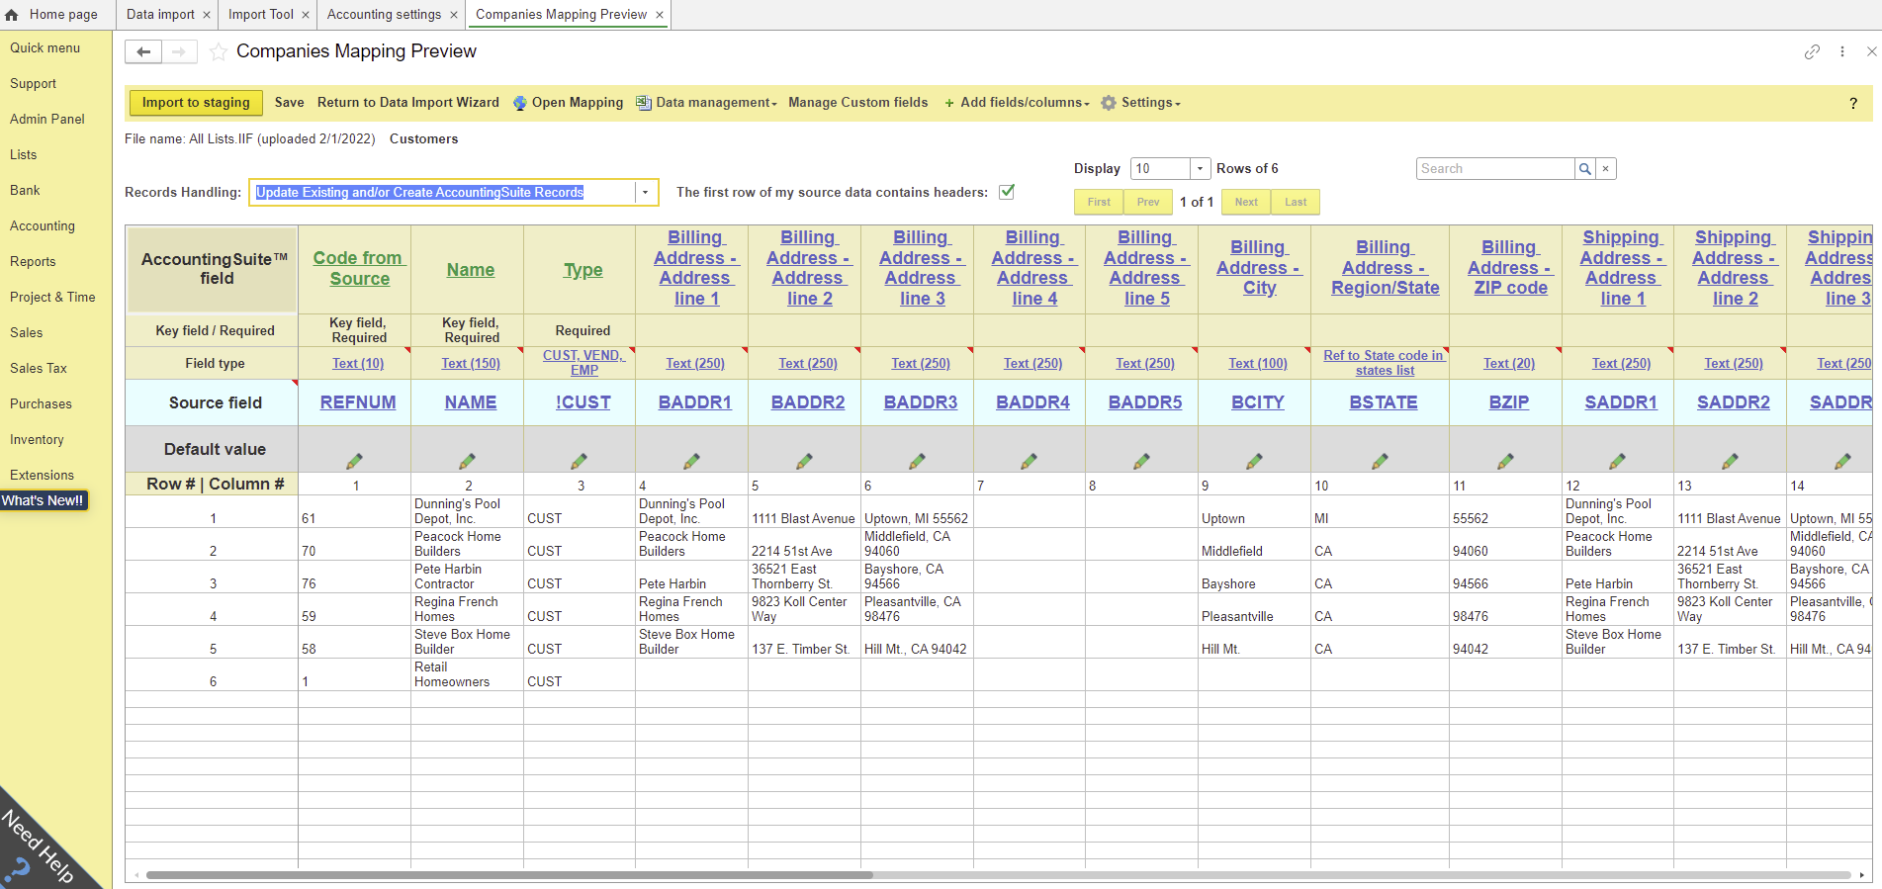Click the search magnifier icon
Viewport: 1882px width, 889px height.
pos(1585,169)
